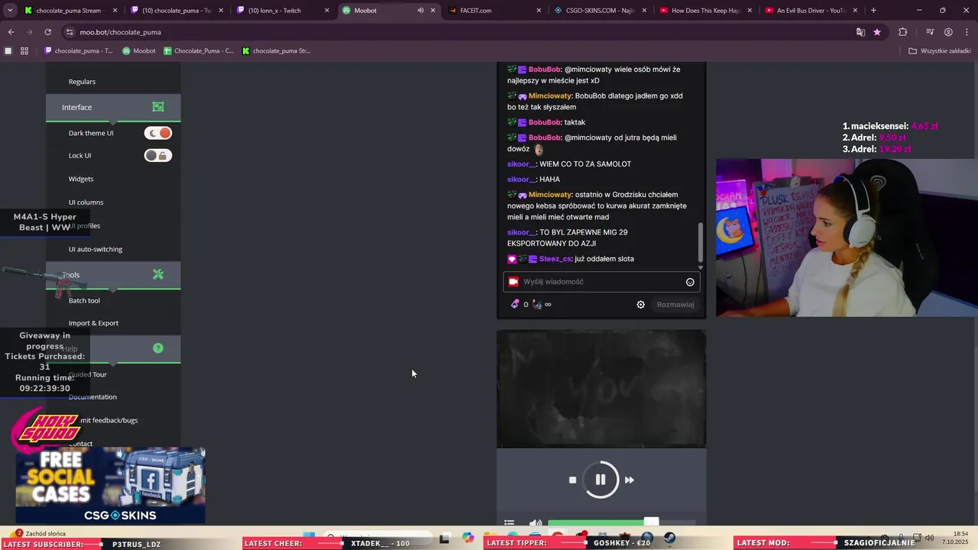Open the apps grid in bookmarks bar
This screenshot has height=550, width=978.
coord(24,51)
